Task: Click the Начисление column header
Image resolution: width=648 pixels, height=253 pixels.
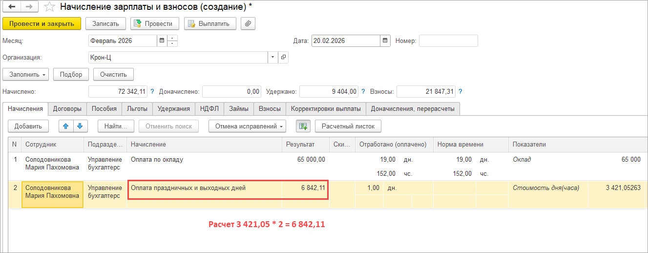Action: tap(204, 145)
